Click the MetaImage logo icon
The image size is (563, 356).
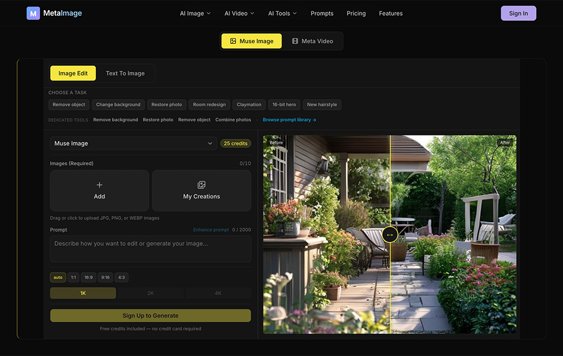point(33,13)
